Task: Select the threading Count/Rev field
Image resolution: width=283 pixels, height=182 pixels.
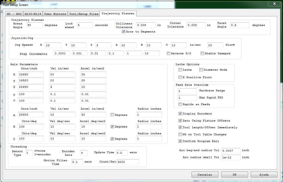Action: (x=128, y=162)
